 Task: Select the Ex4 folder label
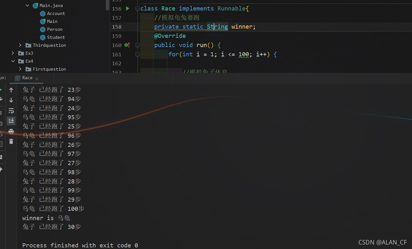[29, 61]
